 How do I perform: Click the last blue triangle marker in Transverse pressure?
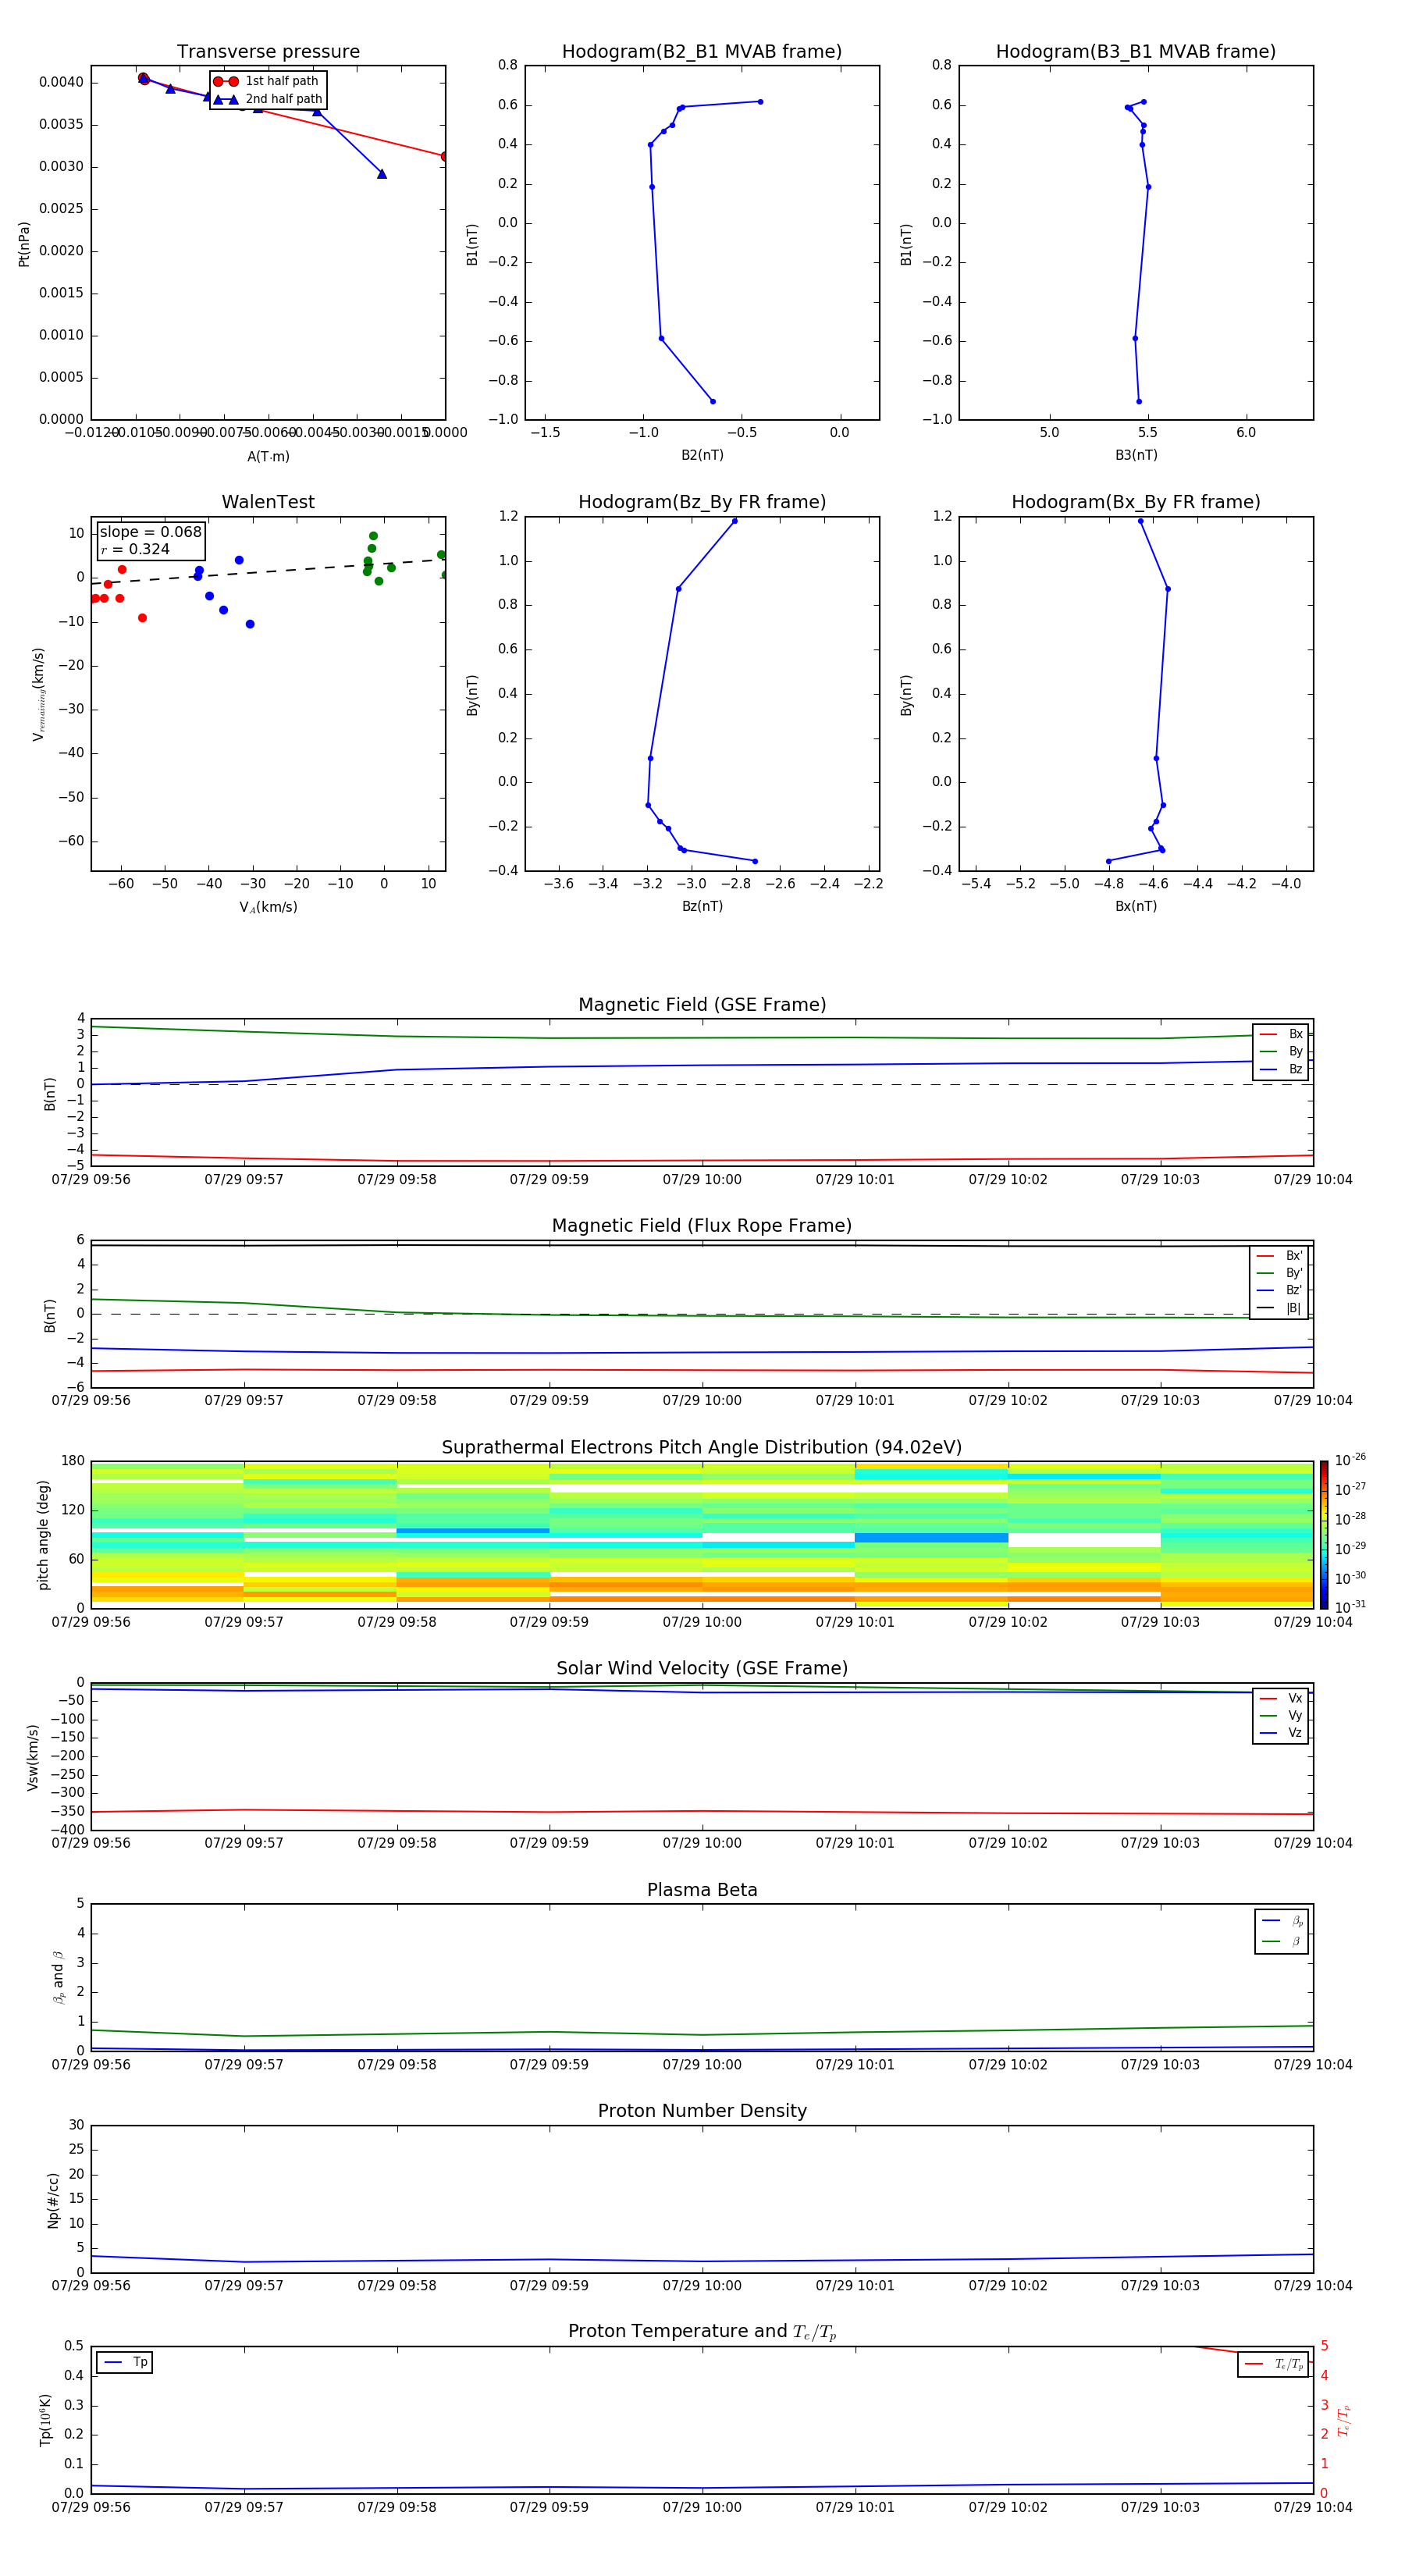[382, 174]
